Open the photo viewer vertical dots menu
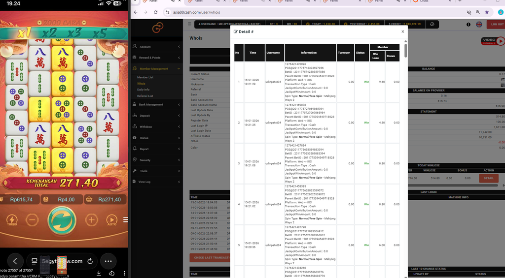Viewport: 505px width, 278px height. [x=124, y=274]
